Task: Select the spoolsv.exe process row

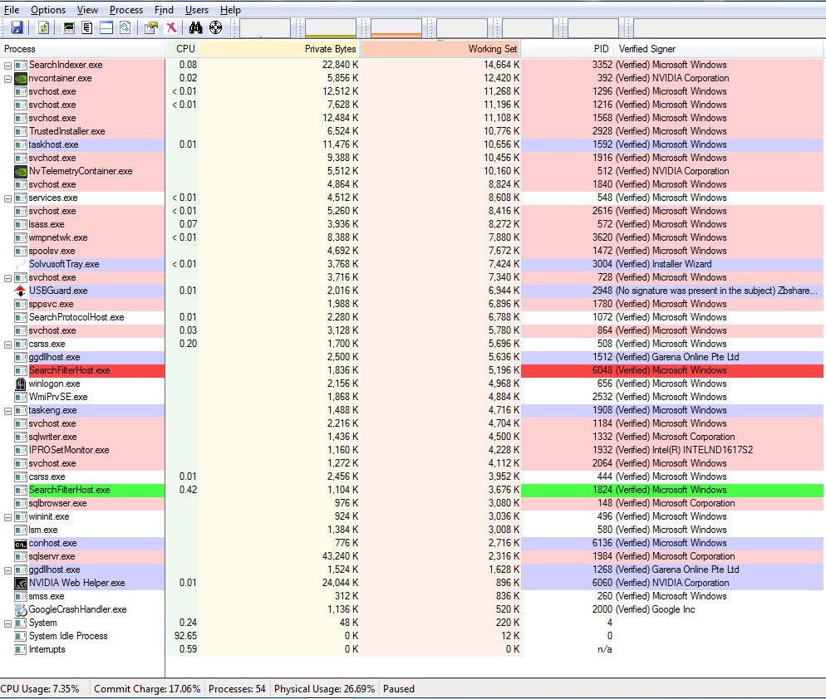Action: (x=413, y=251)
